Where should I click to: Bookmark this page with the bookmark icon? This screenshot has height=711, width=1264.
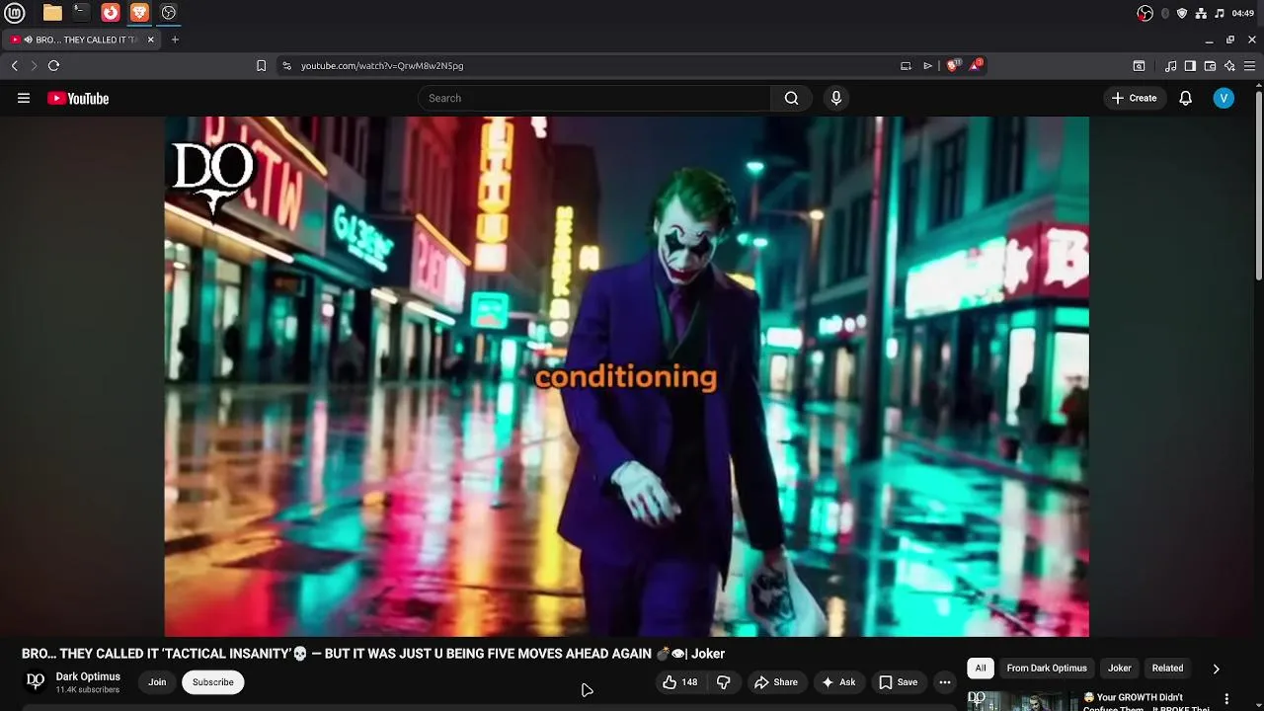click(261, 65)
